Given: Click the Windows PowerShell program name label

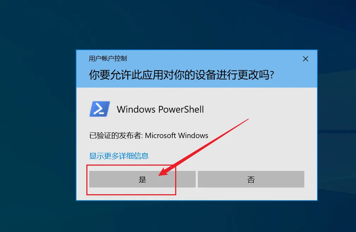Looking at the screenshot, I should coord(160,109).
